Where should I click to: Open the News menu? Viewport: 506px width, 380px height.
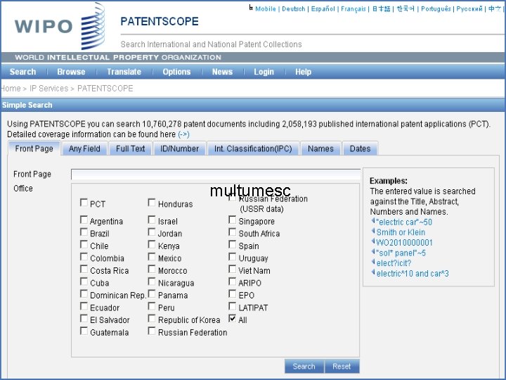pyautogui.click(x=222, y=72)
